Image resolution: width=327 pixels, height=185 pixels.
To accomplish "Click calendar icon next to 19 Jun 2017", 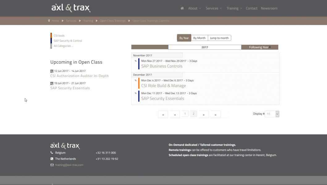I will [52, 83].
